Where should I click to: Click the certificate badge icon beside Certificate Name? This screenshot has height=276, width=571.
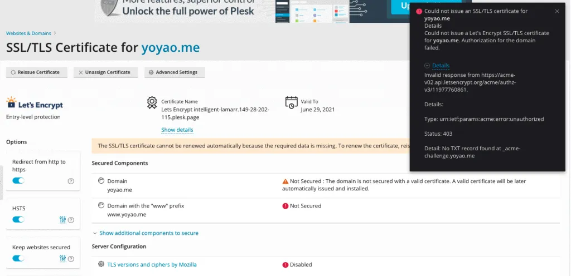[152, 102]
